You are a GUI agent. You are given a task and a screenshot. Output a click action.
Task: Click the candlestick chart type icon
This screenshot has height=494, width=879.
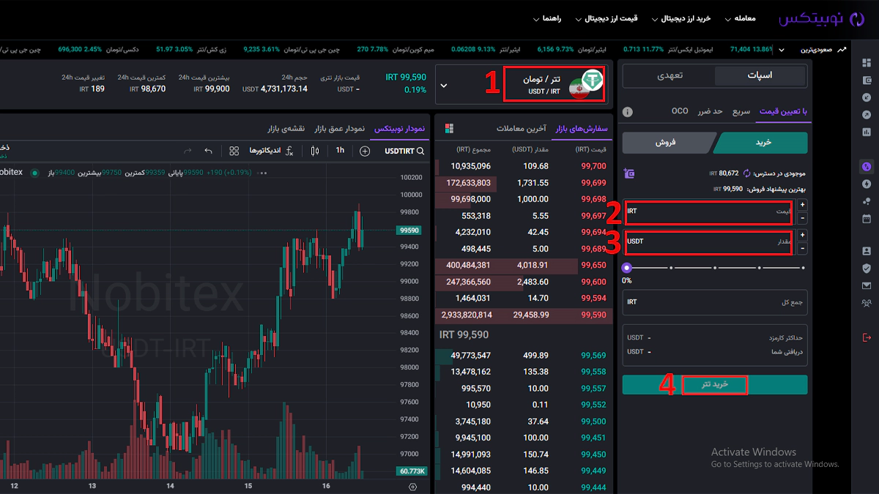pos(315,151)
